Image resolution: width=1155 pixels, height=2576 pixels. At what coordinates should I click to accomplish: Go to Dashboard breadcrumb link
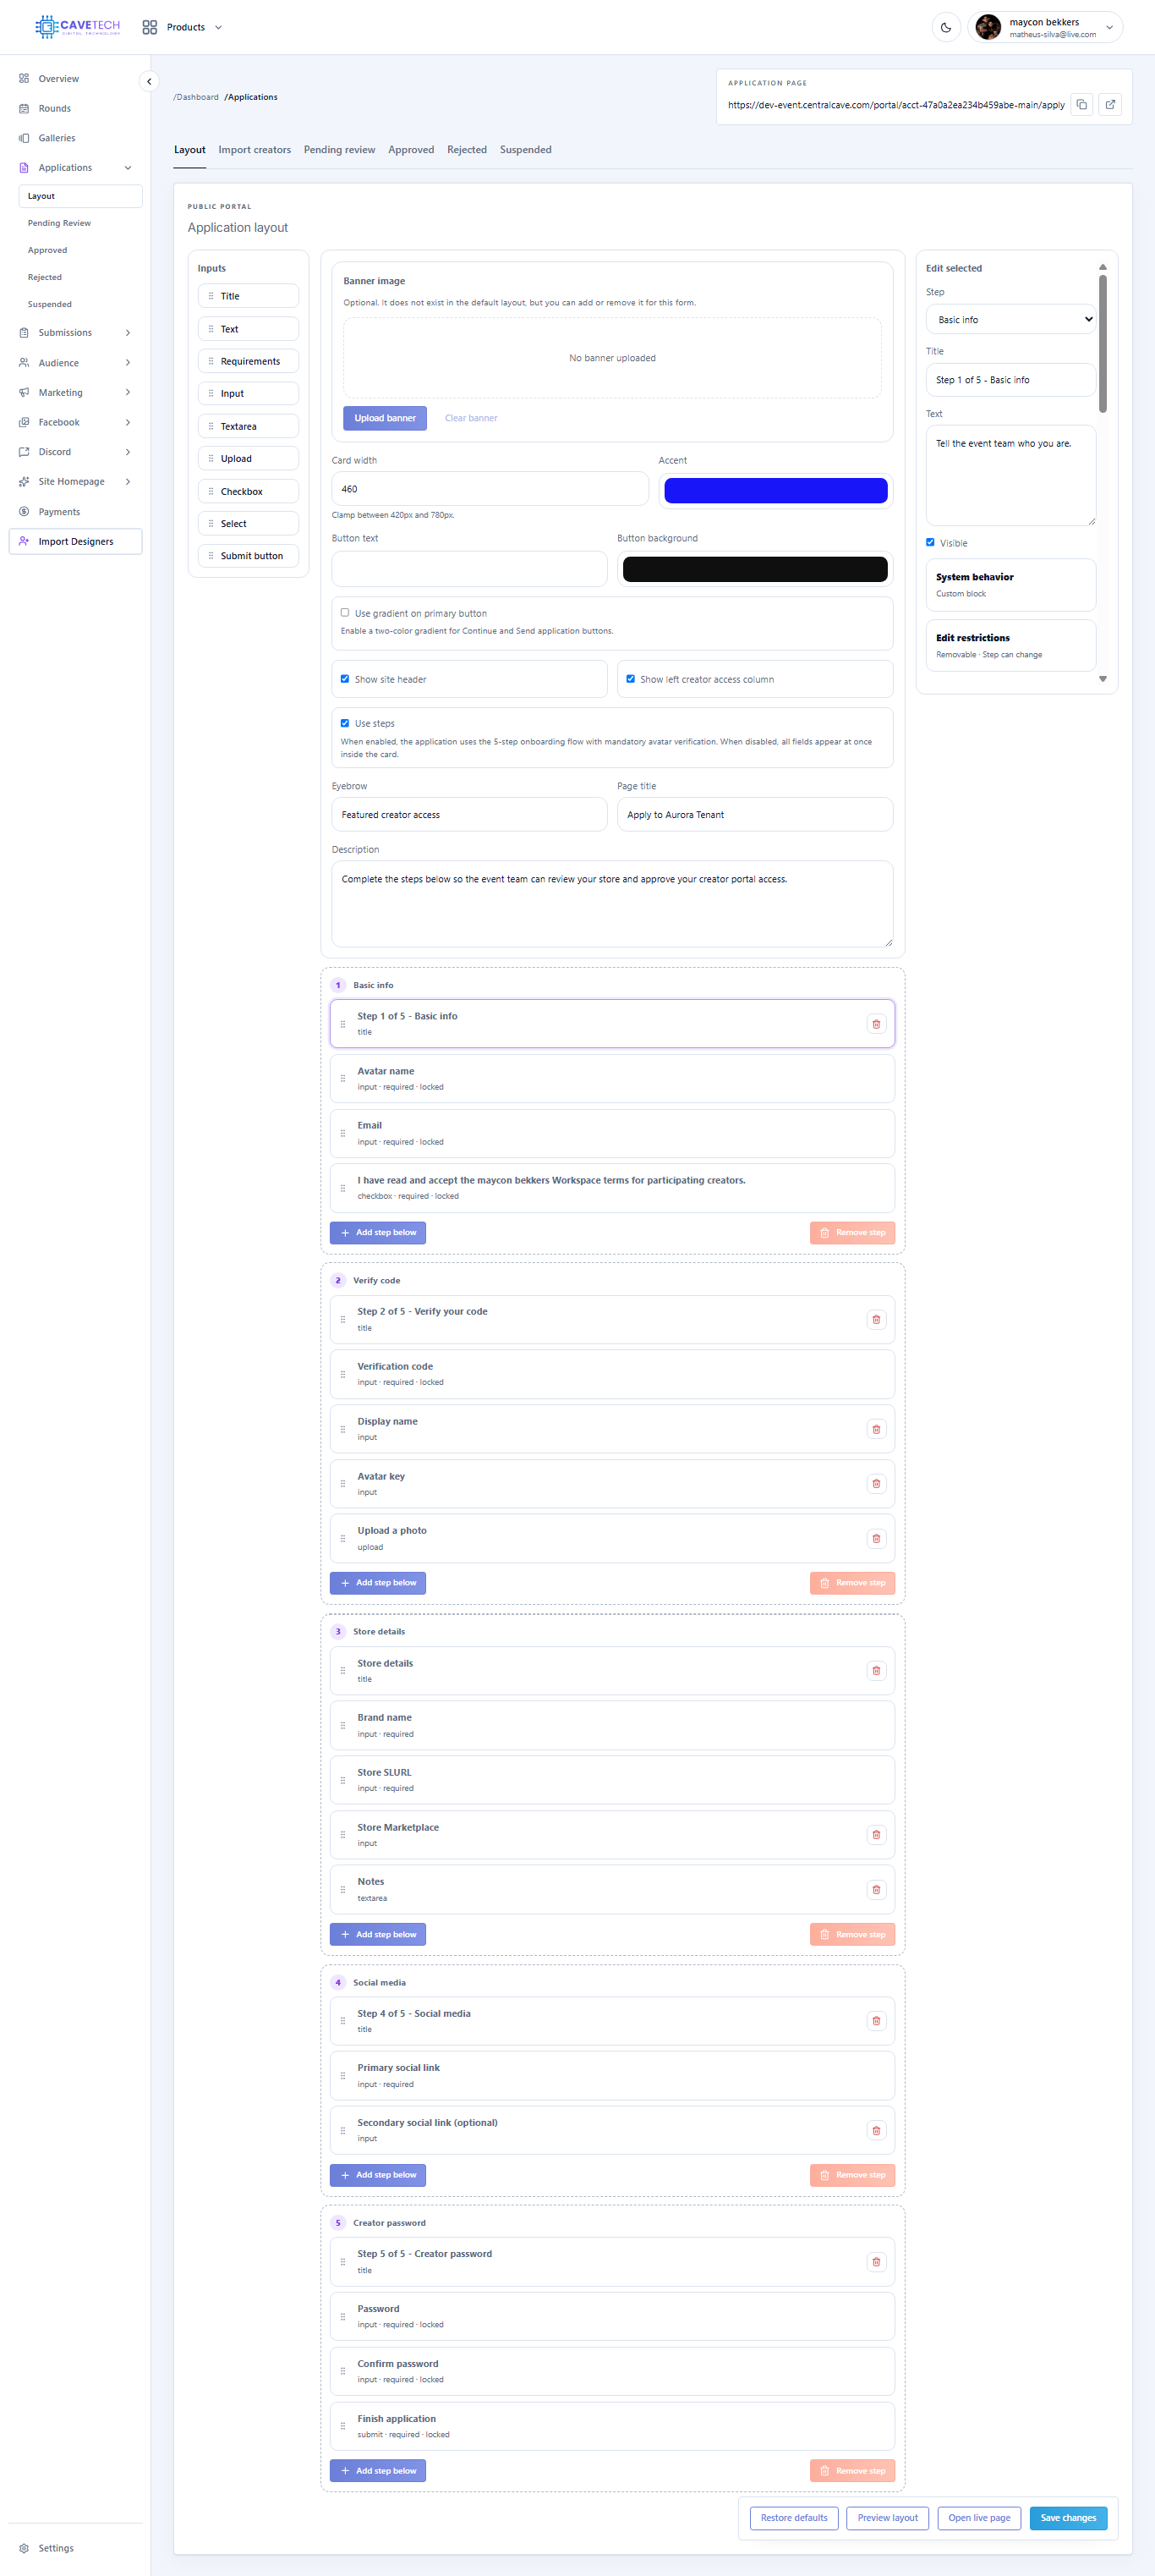coord(197,97)
